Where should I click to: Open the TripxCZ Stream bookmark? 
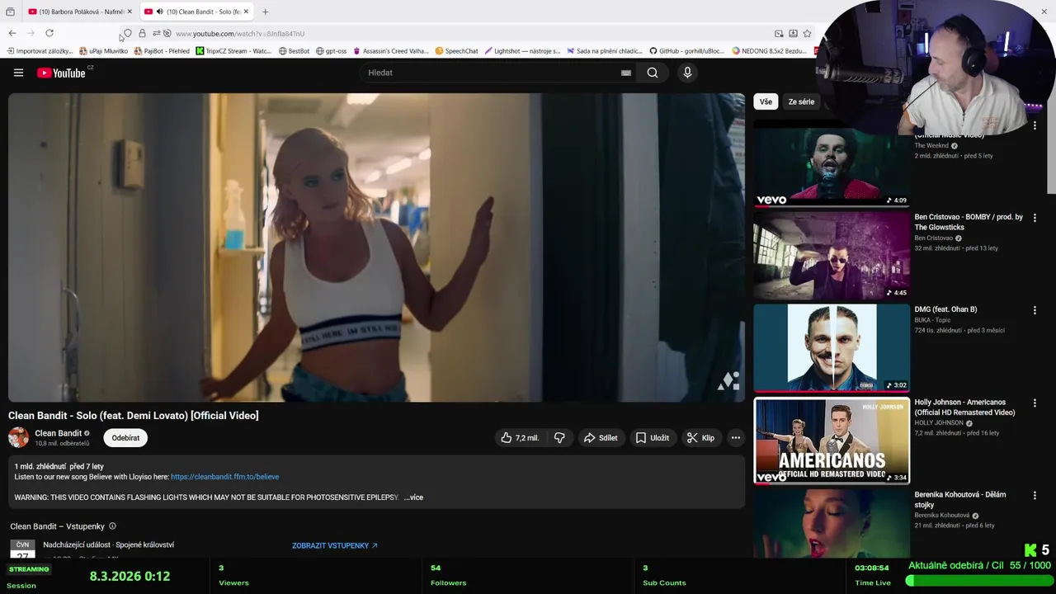point(233,51)
